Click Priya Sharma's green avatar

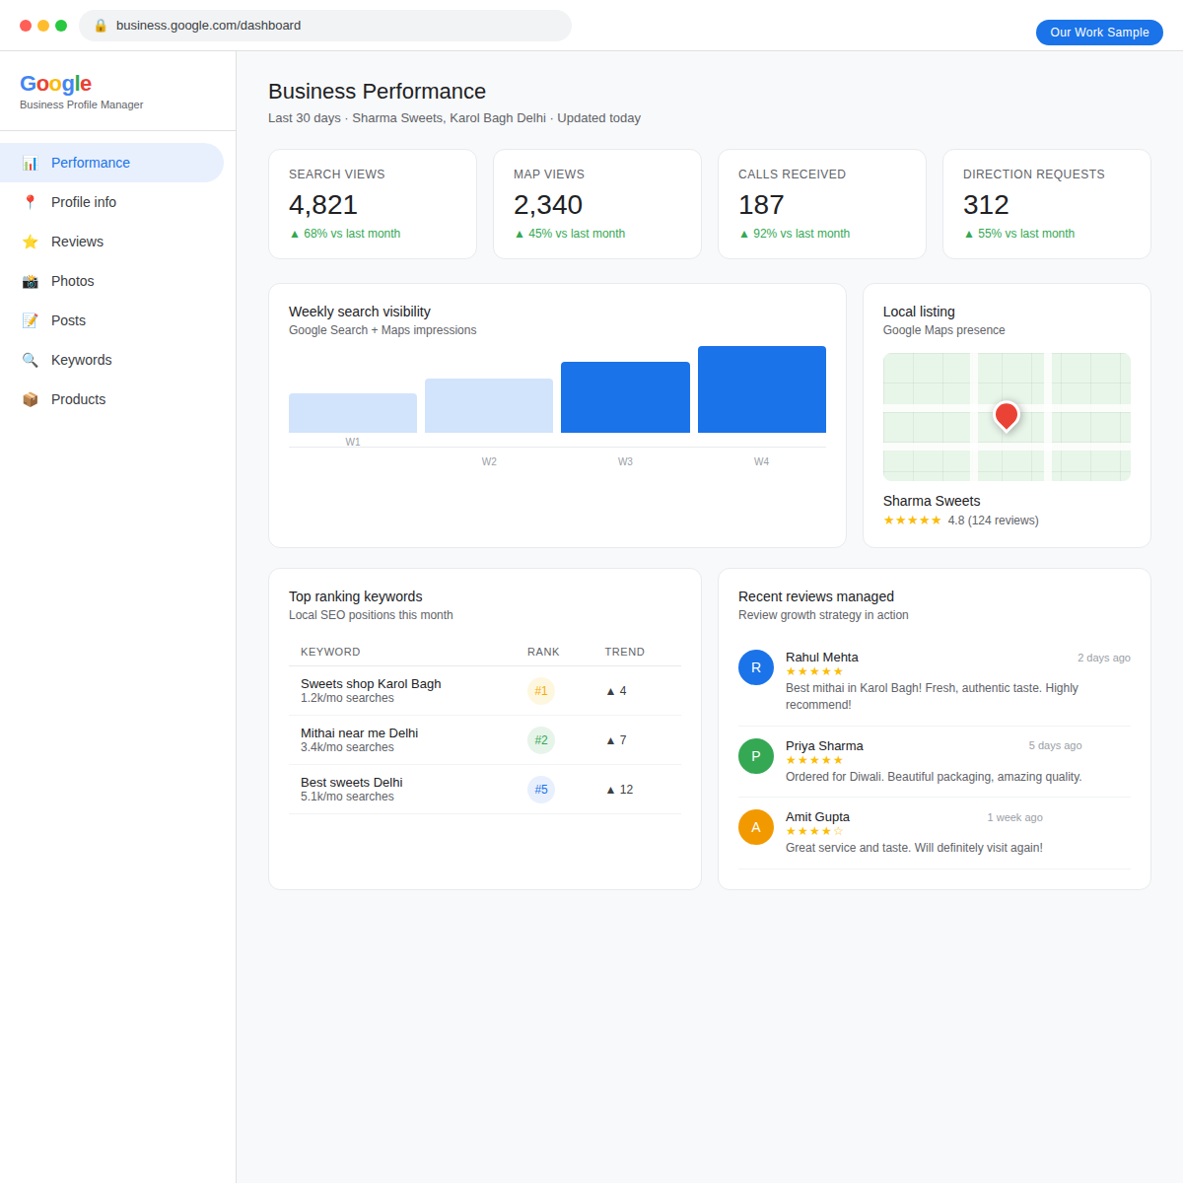pyautogui.click(x=756, y=756)
